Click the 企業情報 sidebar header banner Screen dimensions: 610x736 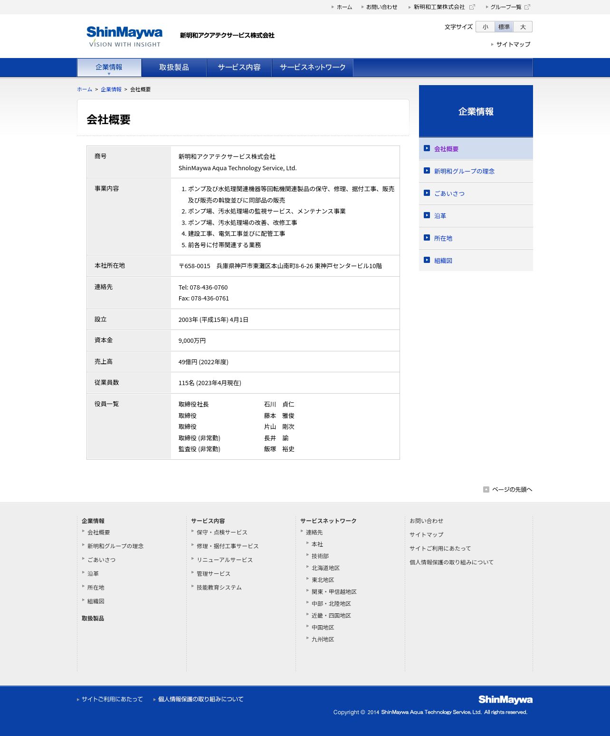coord(476,111)
